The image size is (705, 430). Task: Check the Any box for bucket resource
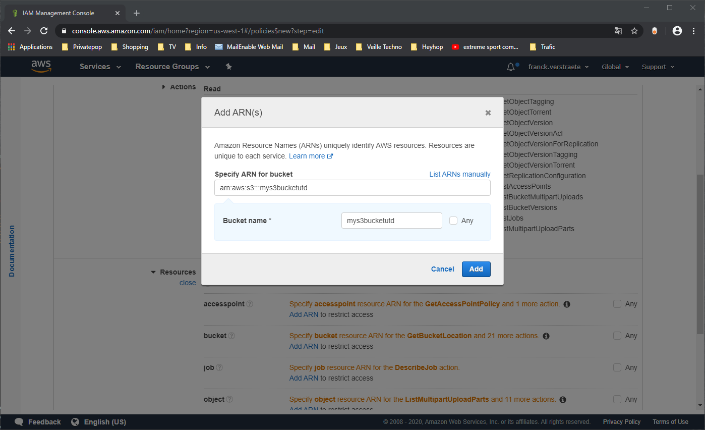tap(617, 336)
